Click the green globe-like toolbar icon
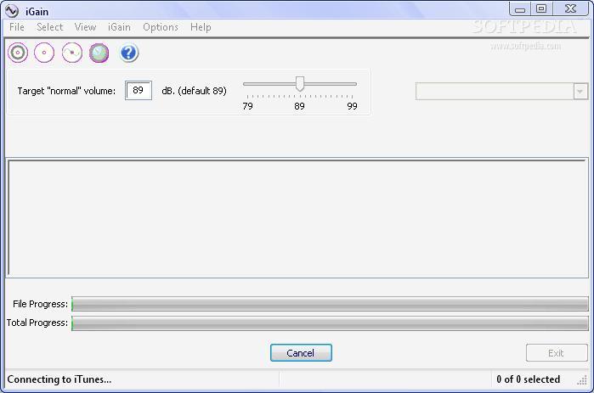Image resolution: width=594 pixels, height=393 pixels. (x=99, y=53)
